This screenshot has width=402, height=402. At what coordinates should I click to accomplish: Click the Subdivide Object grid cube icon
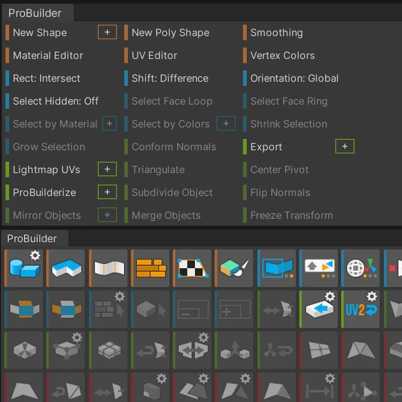click(x=108, y=350)
